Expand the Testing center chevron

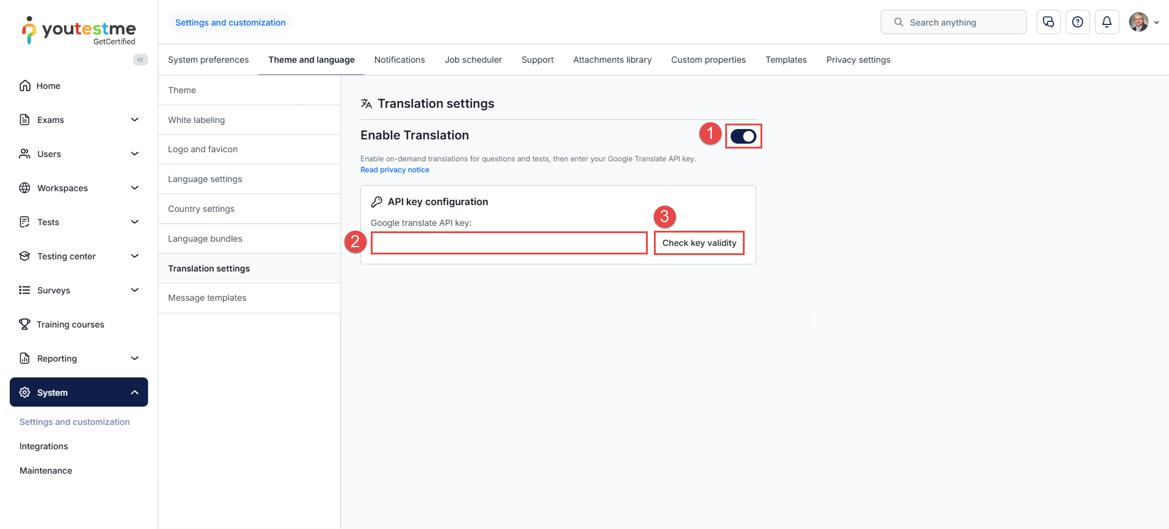(135, 256)
